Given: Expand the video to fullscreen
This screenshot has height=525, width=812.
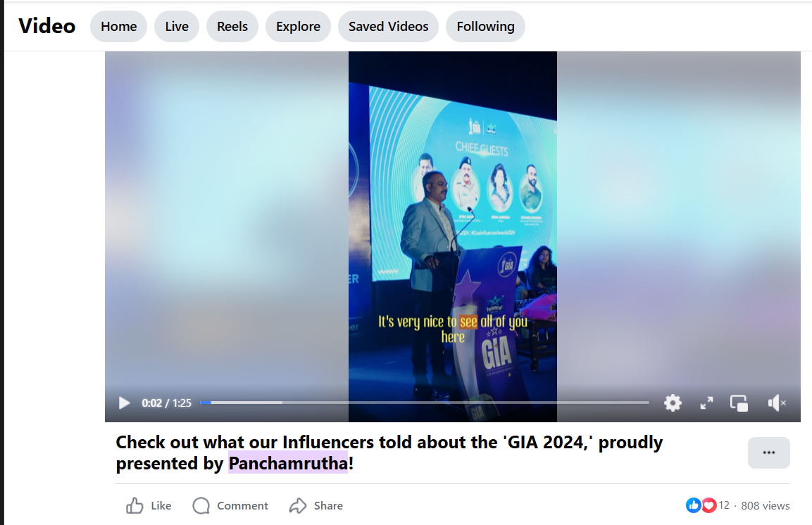Looking at the screenshot, I should tap(706, 403).
